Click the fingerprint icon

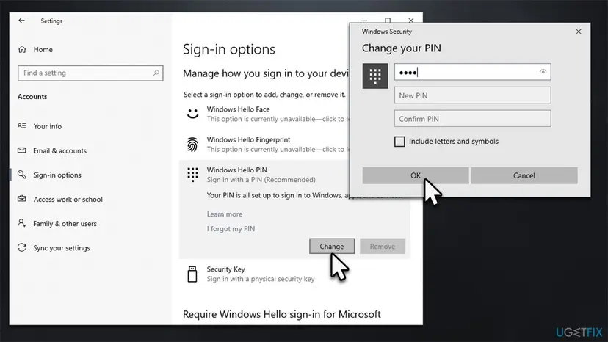192,145
